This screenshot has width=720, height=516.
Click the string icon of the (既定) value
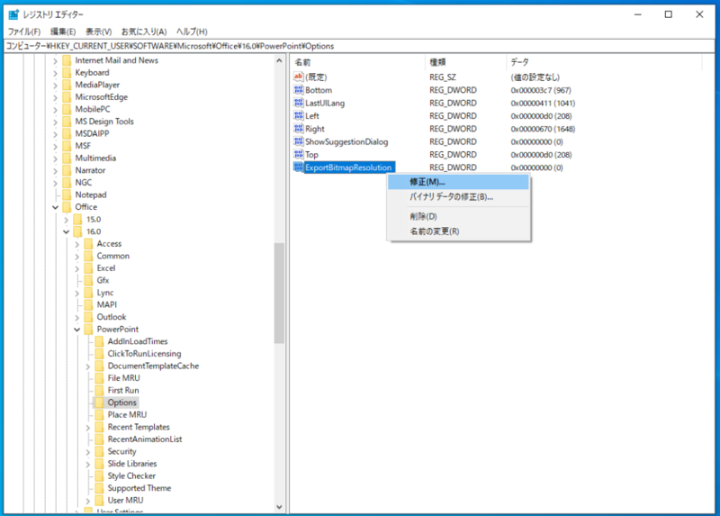[x=299, y=77]
